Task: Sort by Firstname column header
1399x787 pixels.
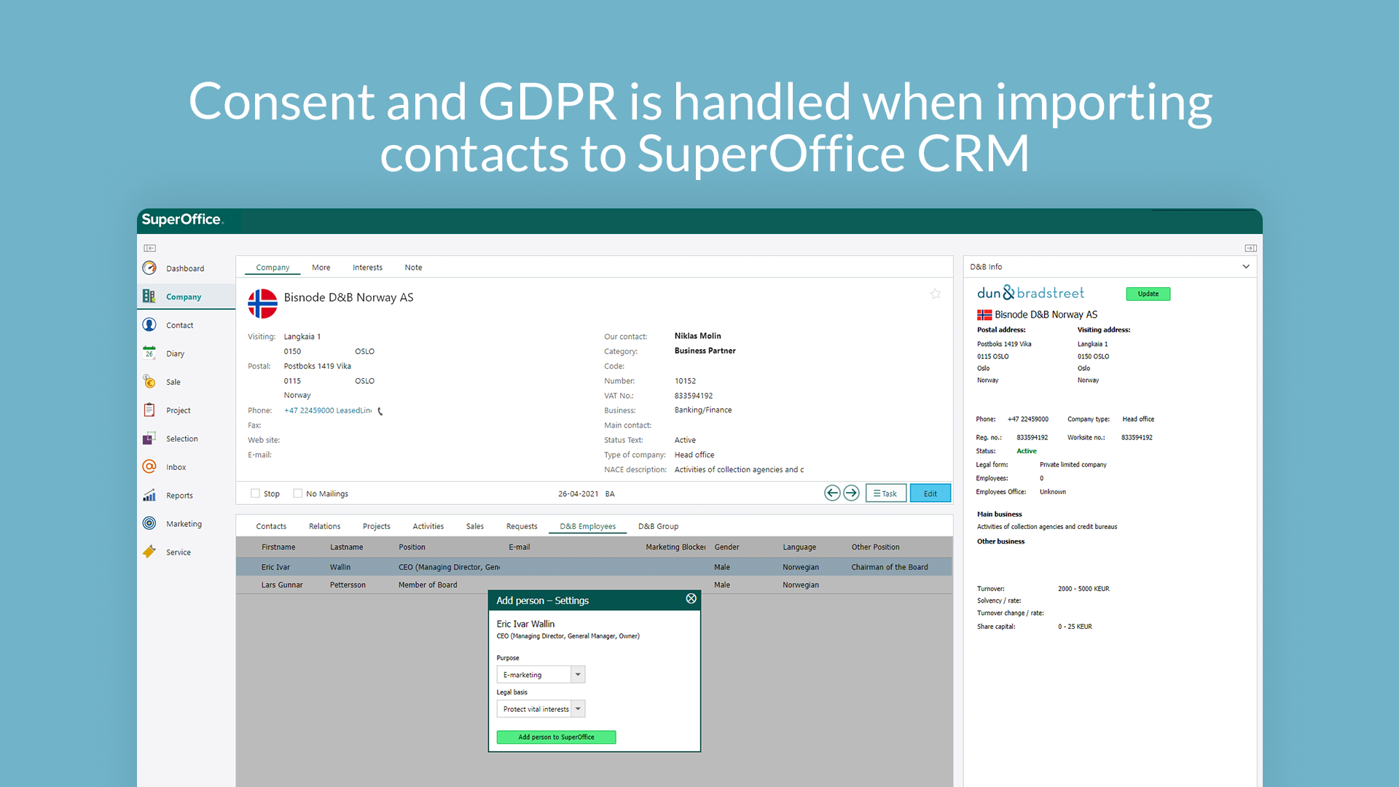Action: tap(278, 547)
